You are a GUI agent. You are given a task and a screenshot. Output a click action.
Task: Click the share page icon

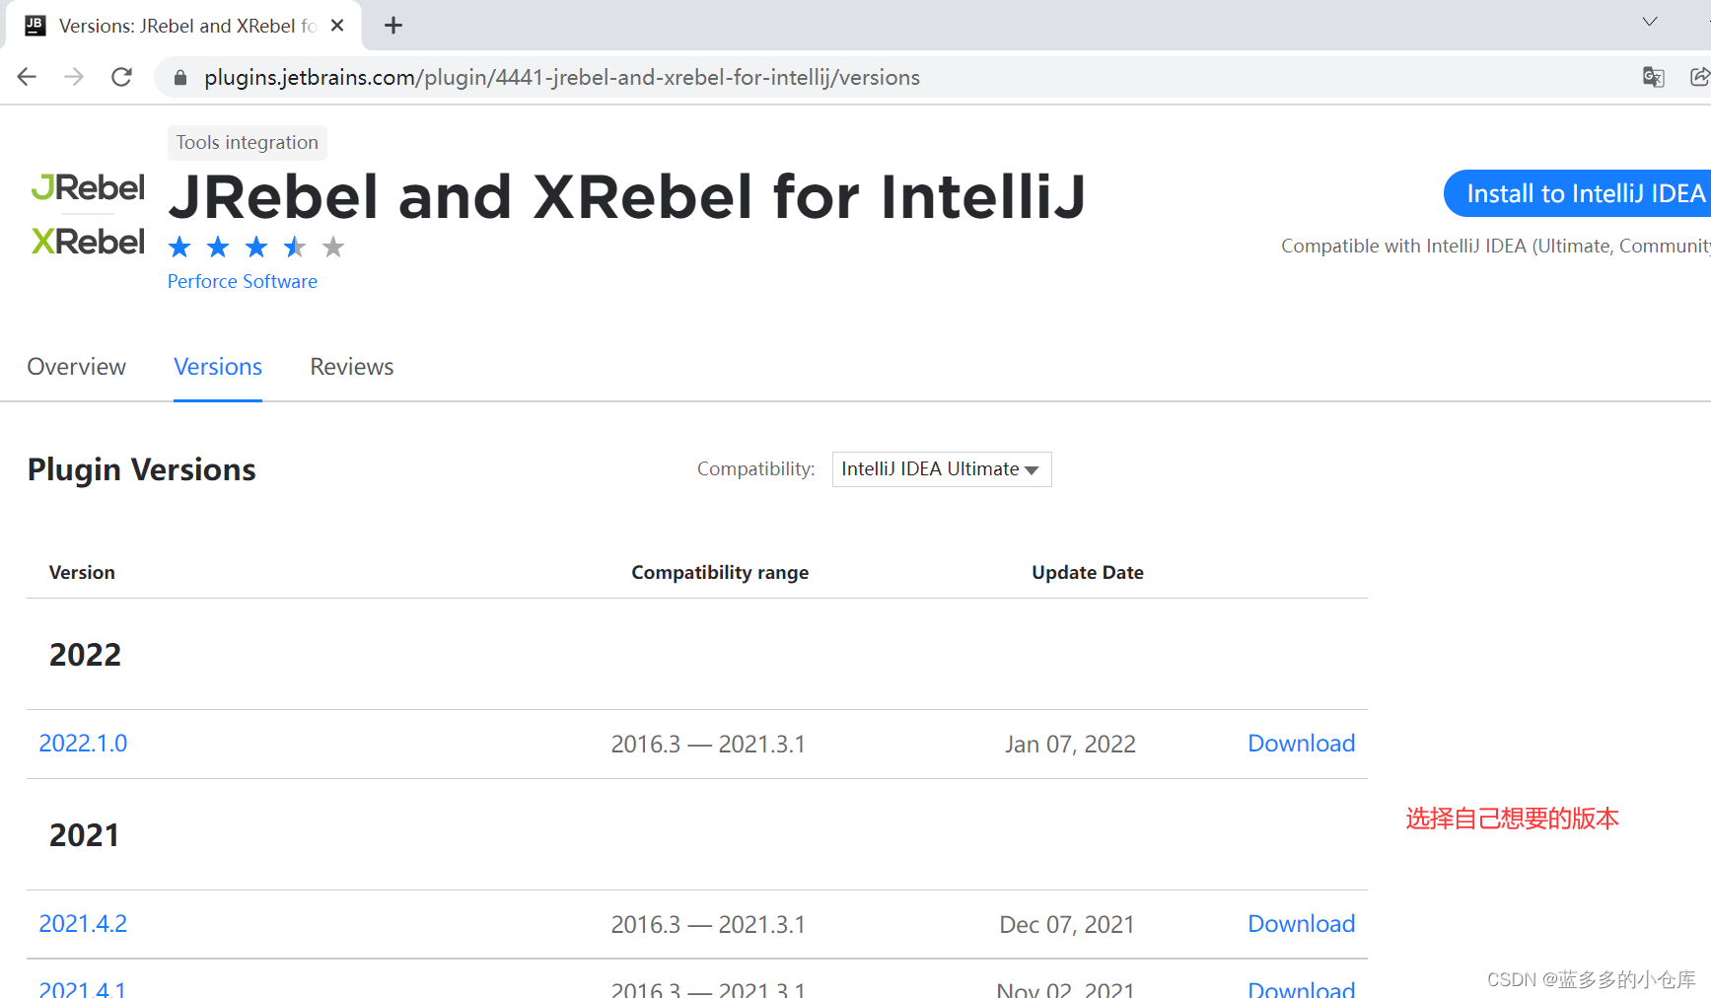(1699, 77)
